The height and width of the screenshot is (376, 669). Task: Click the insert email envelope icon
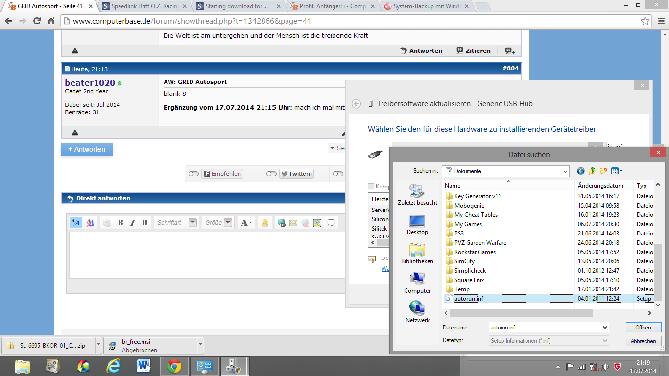(293, 223)
